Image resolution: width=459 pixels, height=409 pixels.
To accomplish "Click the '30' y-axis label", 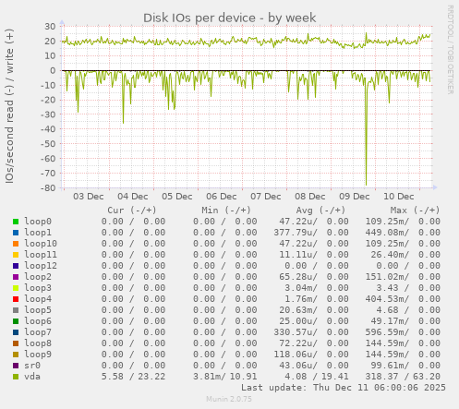I will 50,27.
